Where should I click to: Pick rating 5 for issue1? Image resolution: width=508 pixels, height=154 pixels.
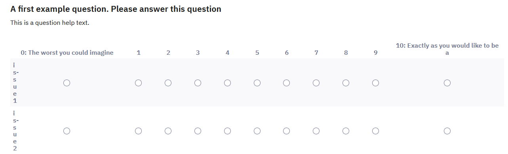pyautogui.click(x=257, y=83)
